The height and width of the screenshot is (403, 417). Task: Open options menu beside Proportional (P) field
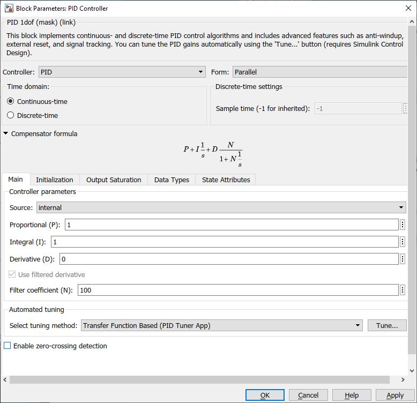tap(403, 225)
